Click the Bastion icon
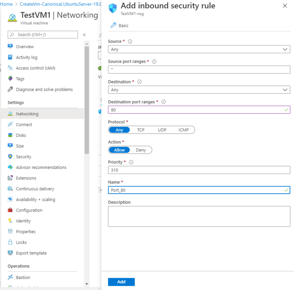Viewport: 294px width, 290px height. click(10, 277)
